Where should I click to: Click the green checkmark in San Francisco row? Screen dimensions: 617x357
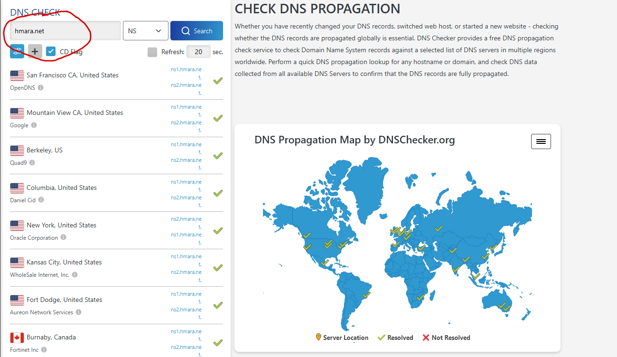(218, 81)
